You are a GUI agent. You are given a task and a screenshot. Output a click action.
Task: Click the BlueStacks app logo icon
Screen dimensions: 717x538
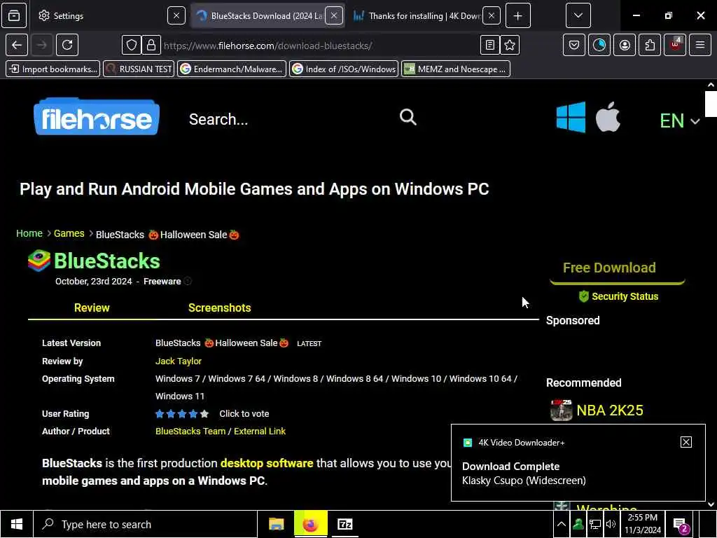[39, 261]
